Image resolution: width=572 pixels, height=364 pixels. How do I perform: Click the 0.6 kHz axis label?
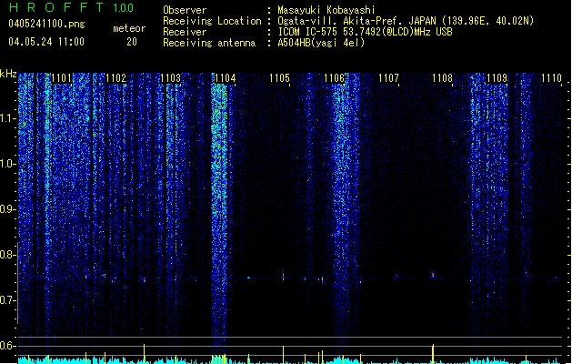[x=7, y=346]
